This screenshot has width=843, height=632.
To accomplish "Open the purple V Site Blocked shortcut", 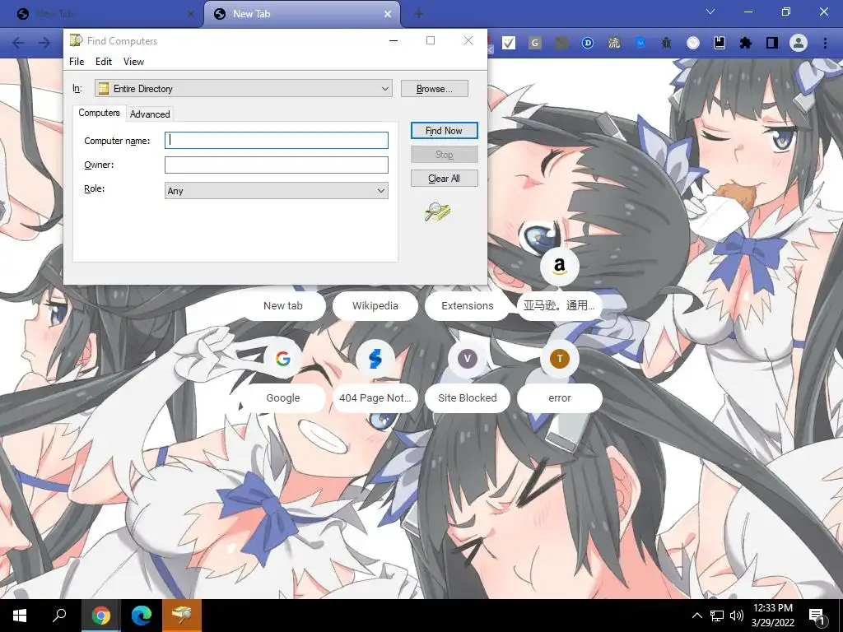I will click(468, 359).
